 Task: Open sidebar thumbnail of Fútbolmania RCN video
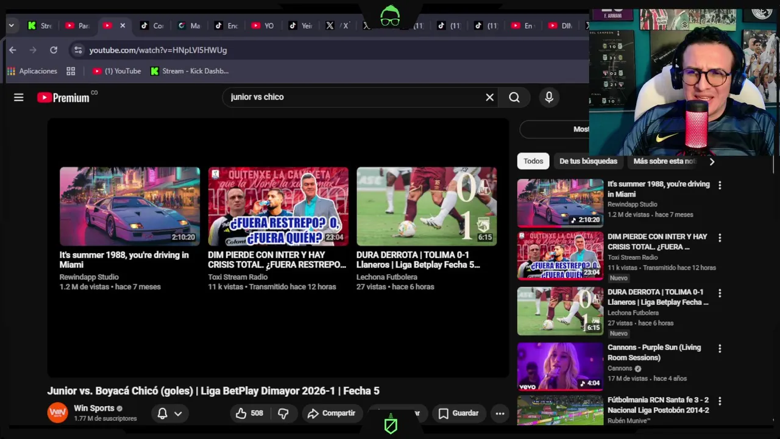click(560, 410)
